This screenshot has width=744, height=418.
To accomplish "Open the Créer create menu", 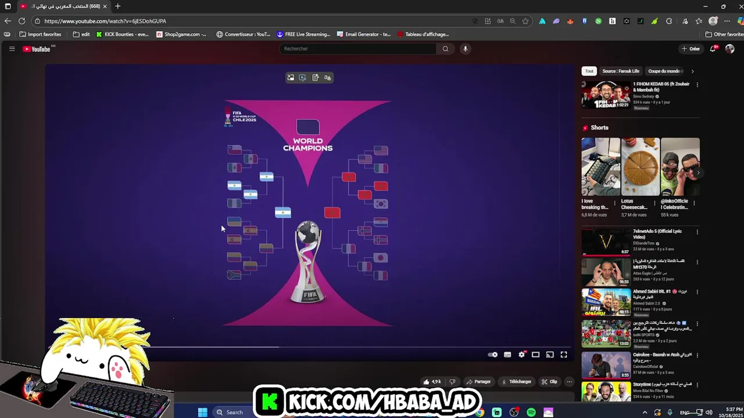I will pos(691,49).
